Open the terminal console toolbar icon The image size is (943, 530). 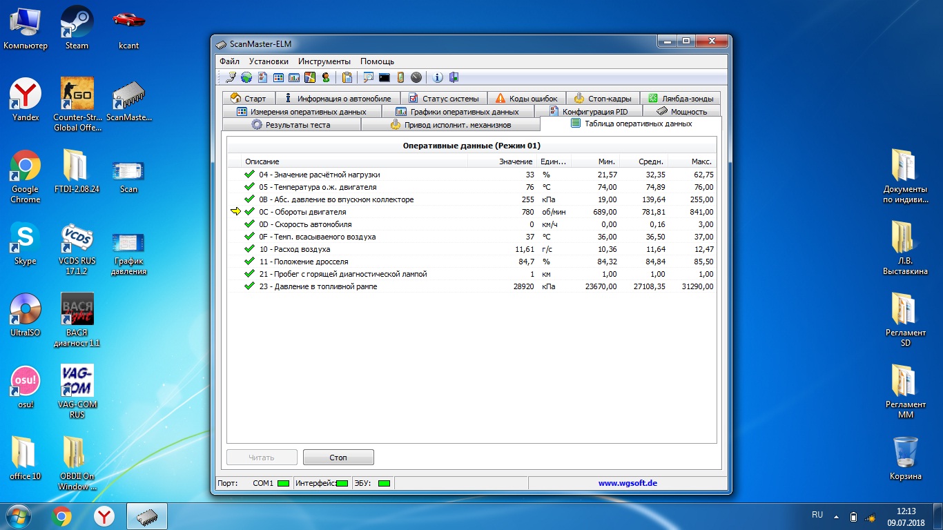click(385, 77)
